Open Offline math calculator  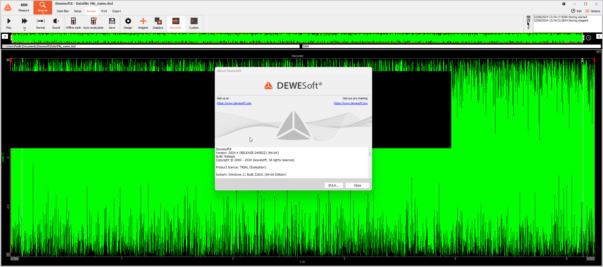coord(73,23)
